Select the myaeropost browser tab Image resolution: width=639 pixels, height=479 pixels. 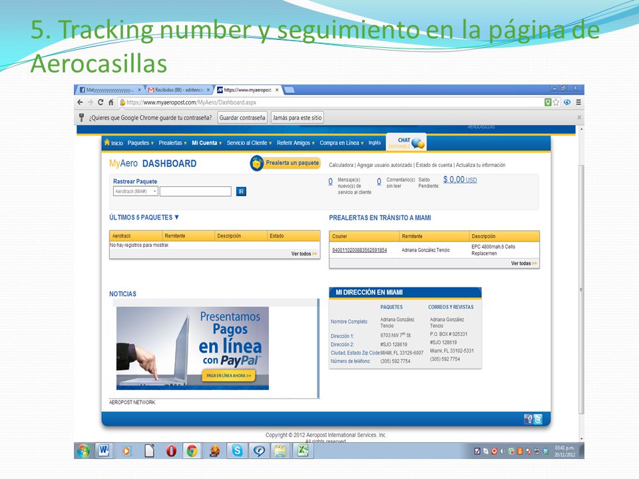pos(247,90)
